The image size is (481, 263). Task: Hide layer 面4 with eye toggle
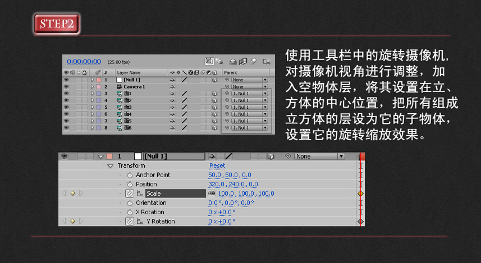(x=66, y=114)
